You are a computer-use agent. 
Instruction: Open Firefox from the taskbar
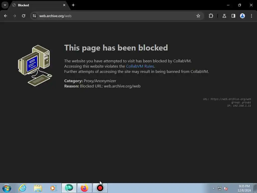coord(84,188)
